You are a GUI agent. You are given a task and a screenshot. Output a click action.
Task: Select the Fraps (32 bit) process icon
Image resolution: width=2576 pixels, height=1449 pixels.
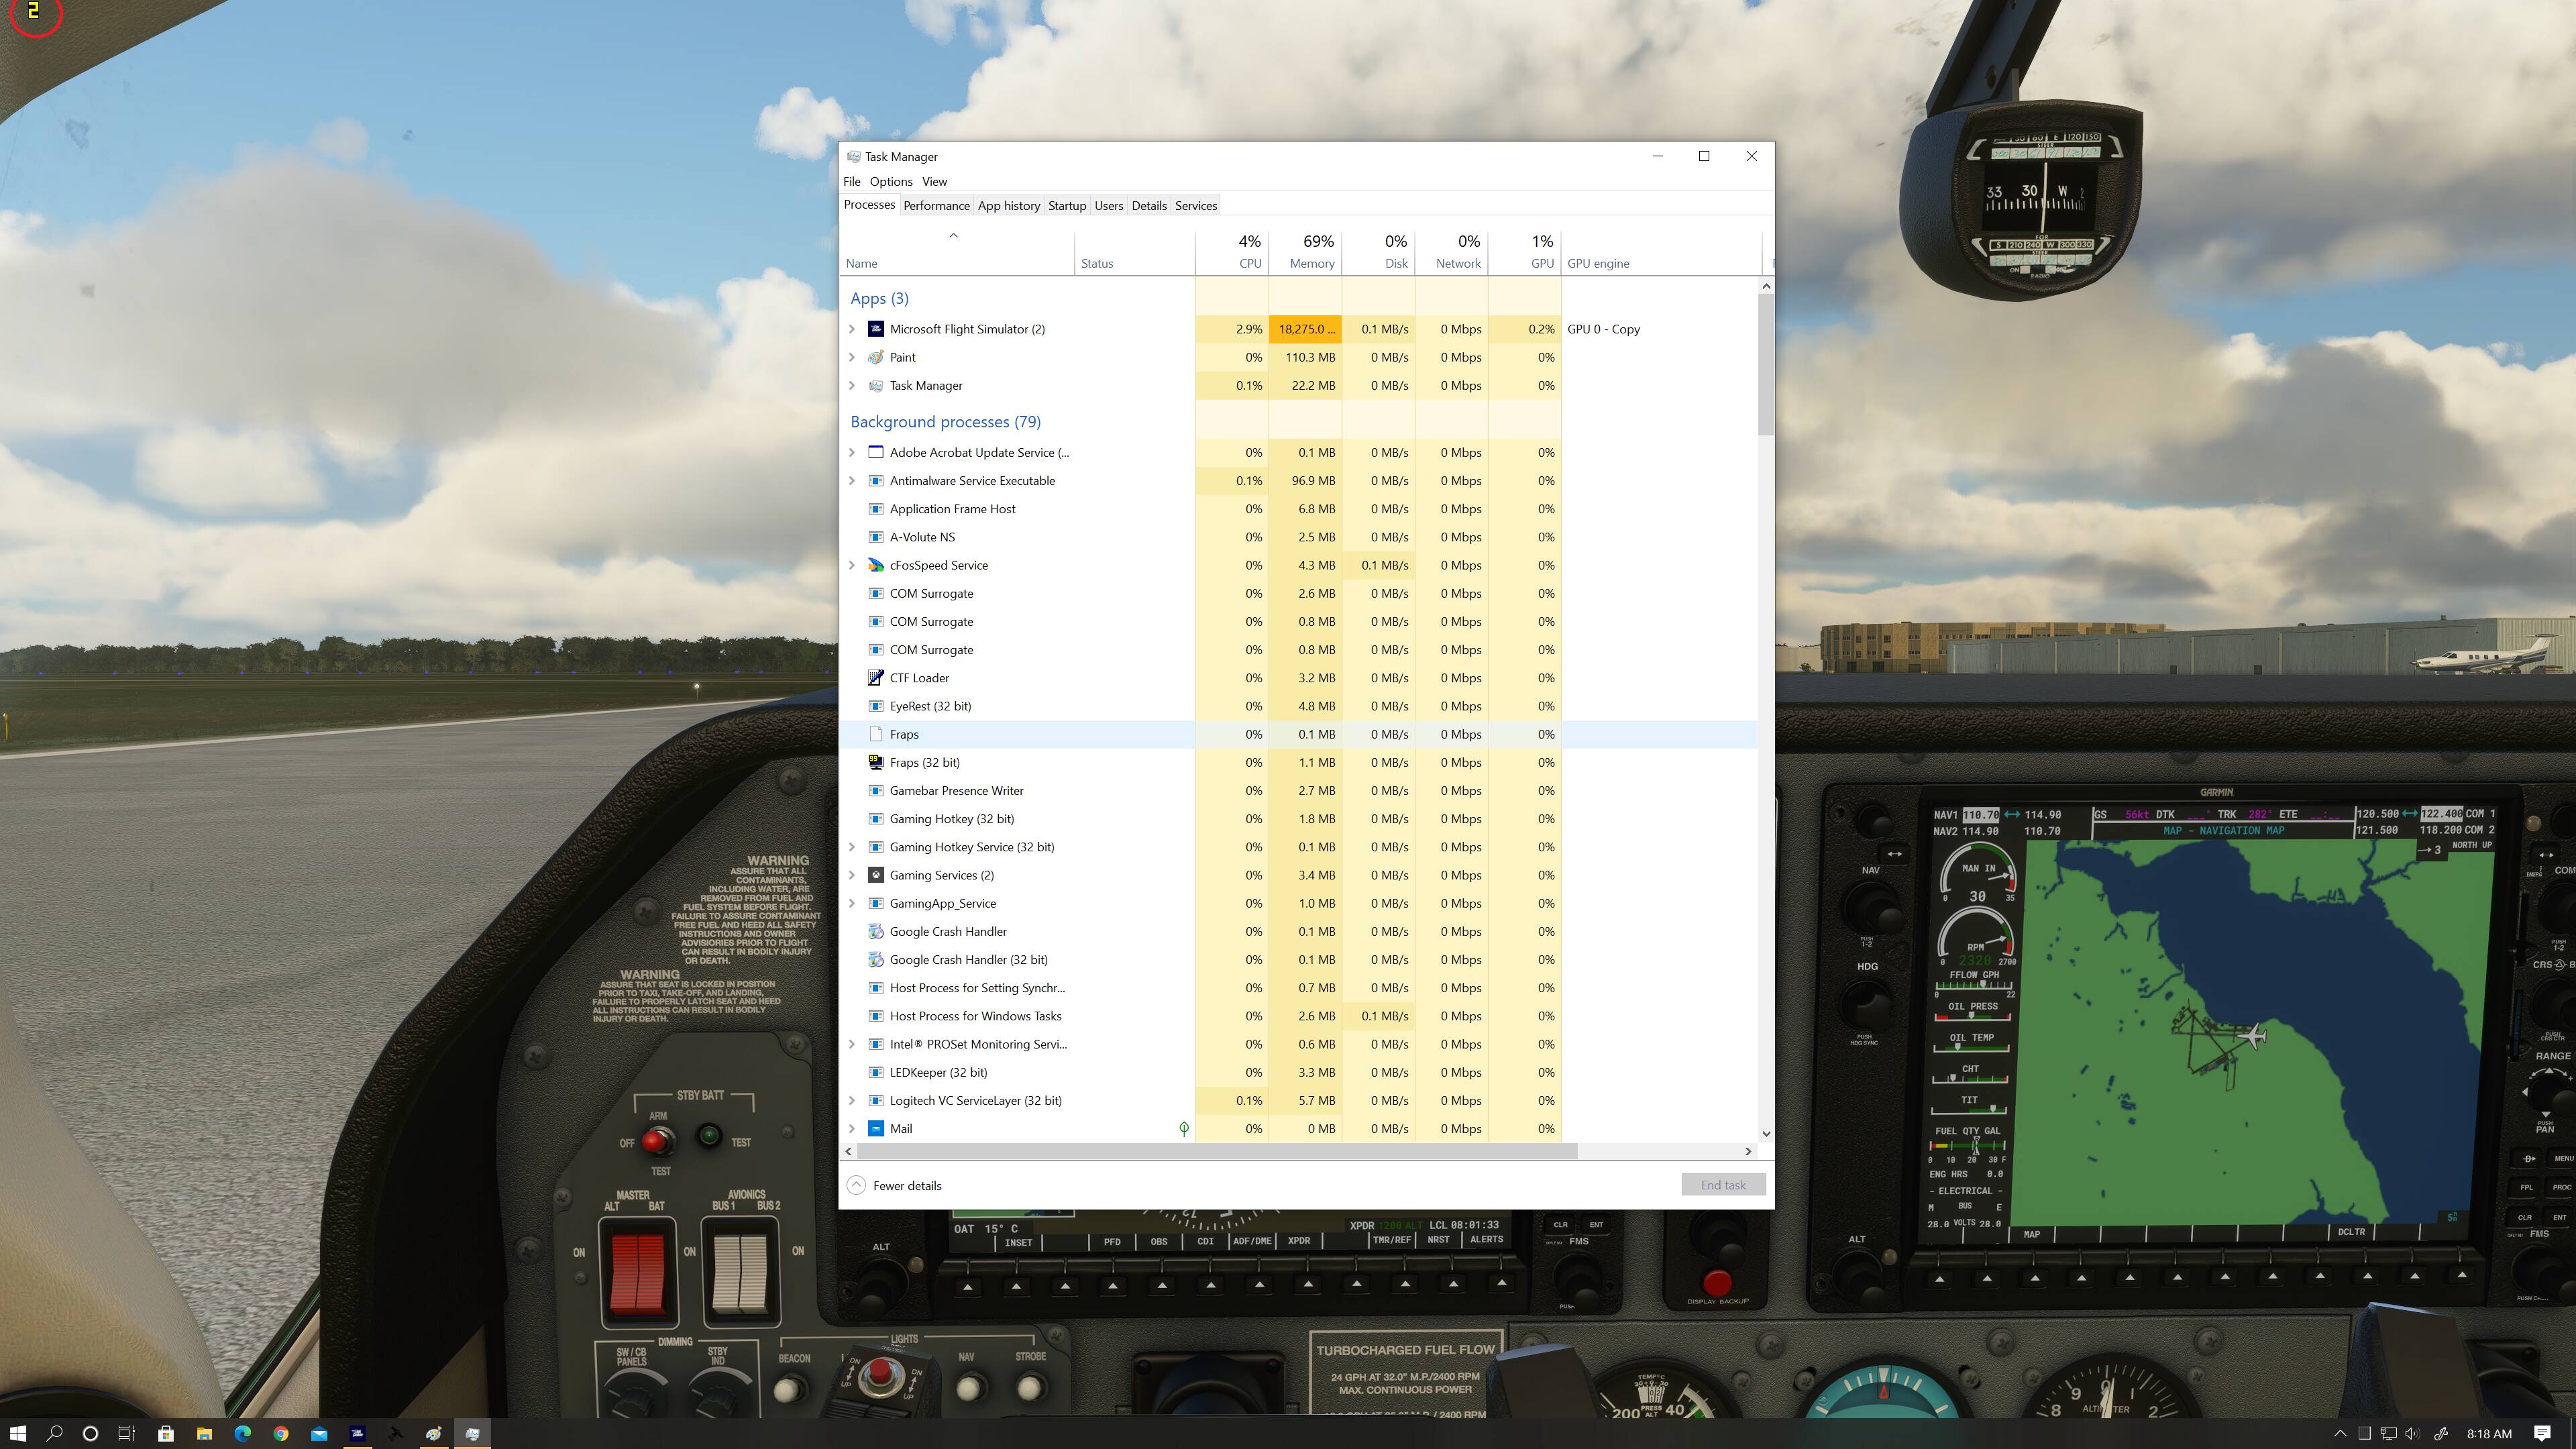(875, 762)
